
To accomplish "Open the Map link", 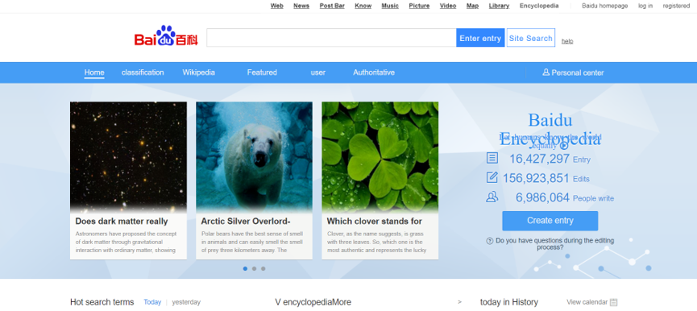I will 472,6.
